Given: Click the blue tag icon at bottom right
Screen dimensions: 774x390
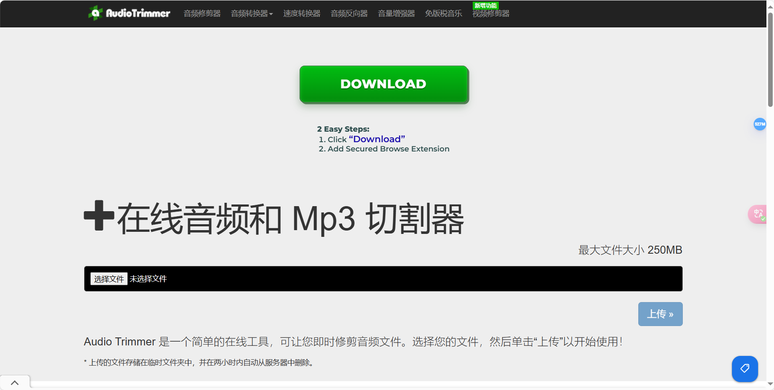Looking at the screenshot, I should (745, 369).
